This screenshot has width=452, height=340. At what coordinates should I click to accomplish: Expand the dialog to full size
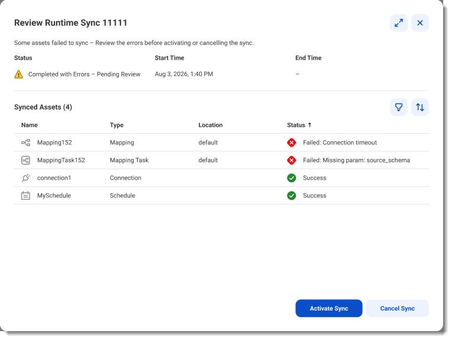[399, 23]
